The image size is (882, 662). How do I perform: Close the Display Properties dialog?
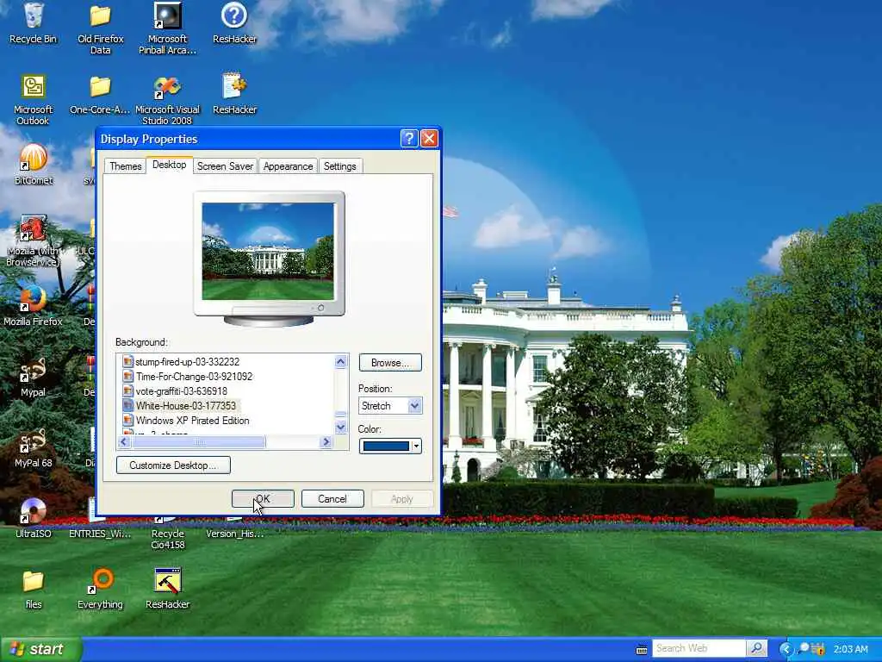pyautogui.click(x=429, y=139)
